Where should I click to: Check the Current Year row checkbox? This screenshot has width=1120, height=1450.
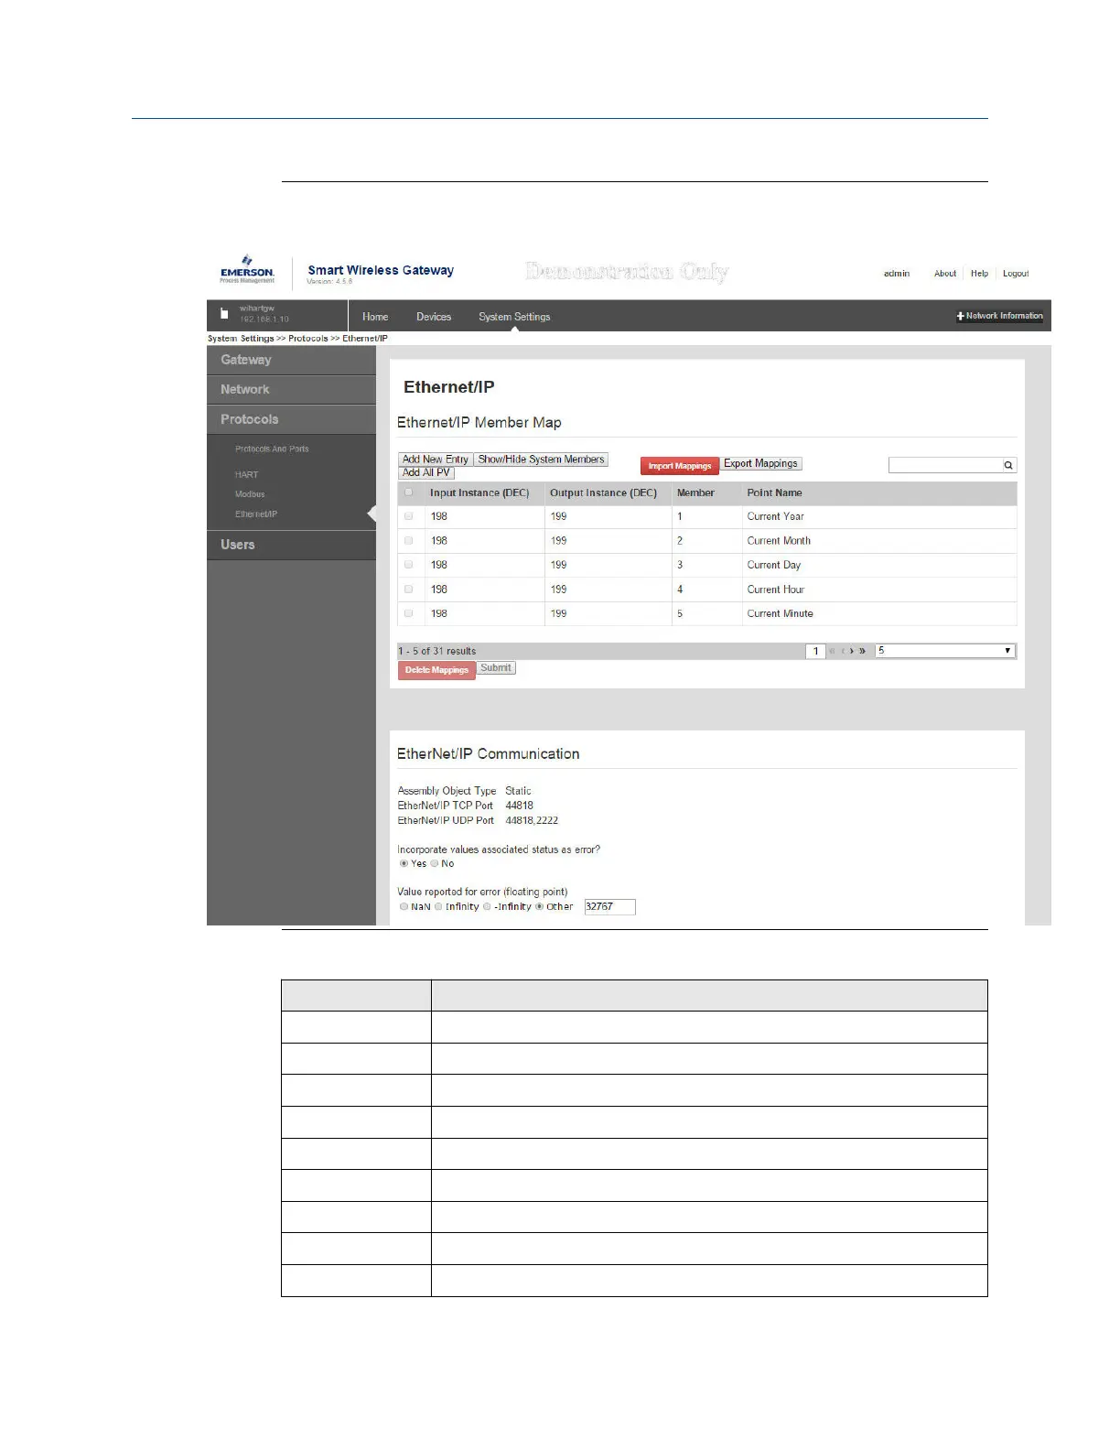tap(408, 516)
